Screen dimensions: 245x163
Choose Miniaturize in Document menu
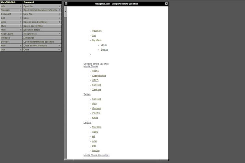(42, 38)
